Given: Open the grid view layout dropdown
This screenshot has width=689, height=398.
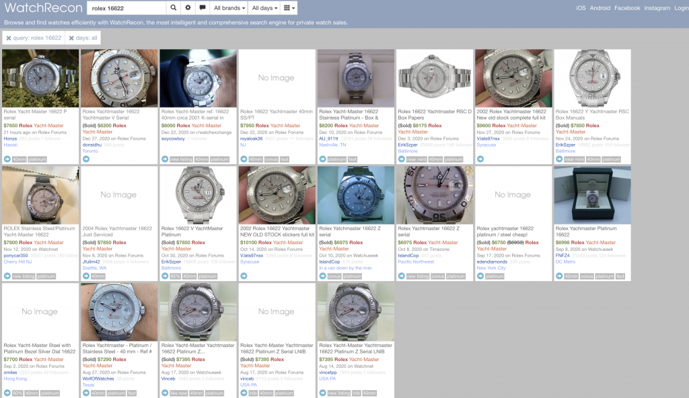Looking at the screenshot, I should pos(289,8).
